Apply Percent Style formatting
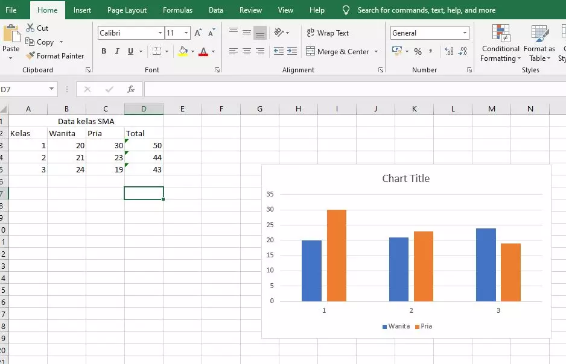The height and width of the screenshot is (364, 566). (418, 51)
